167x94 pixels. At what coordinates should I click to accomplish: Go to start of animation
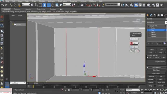tap(142, 90)
